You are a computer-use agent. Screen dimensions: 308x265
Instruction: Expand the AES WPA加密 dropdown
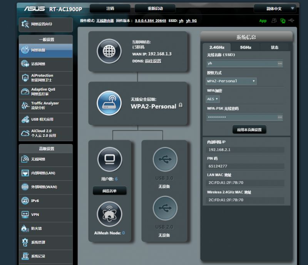coord(213,99)
